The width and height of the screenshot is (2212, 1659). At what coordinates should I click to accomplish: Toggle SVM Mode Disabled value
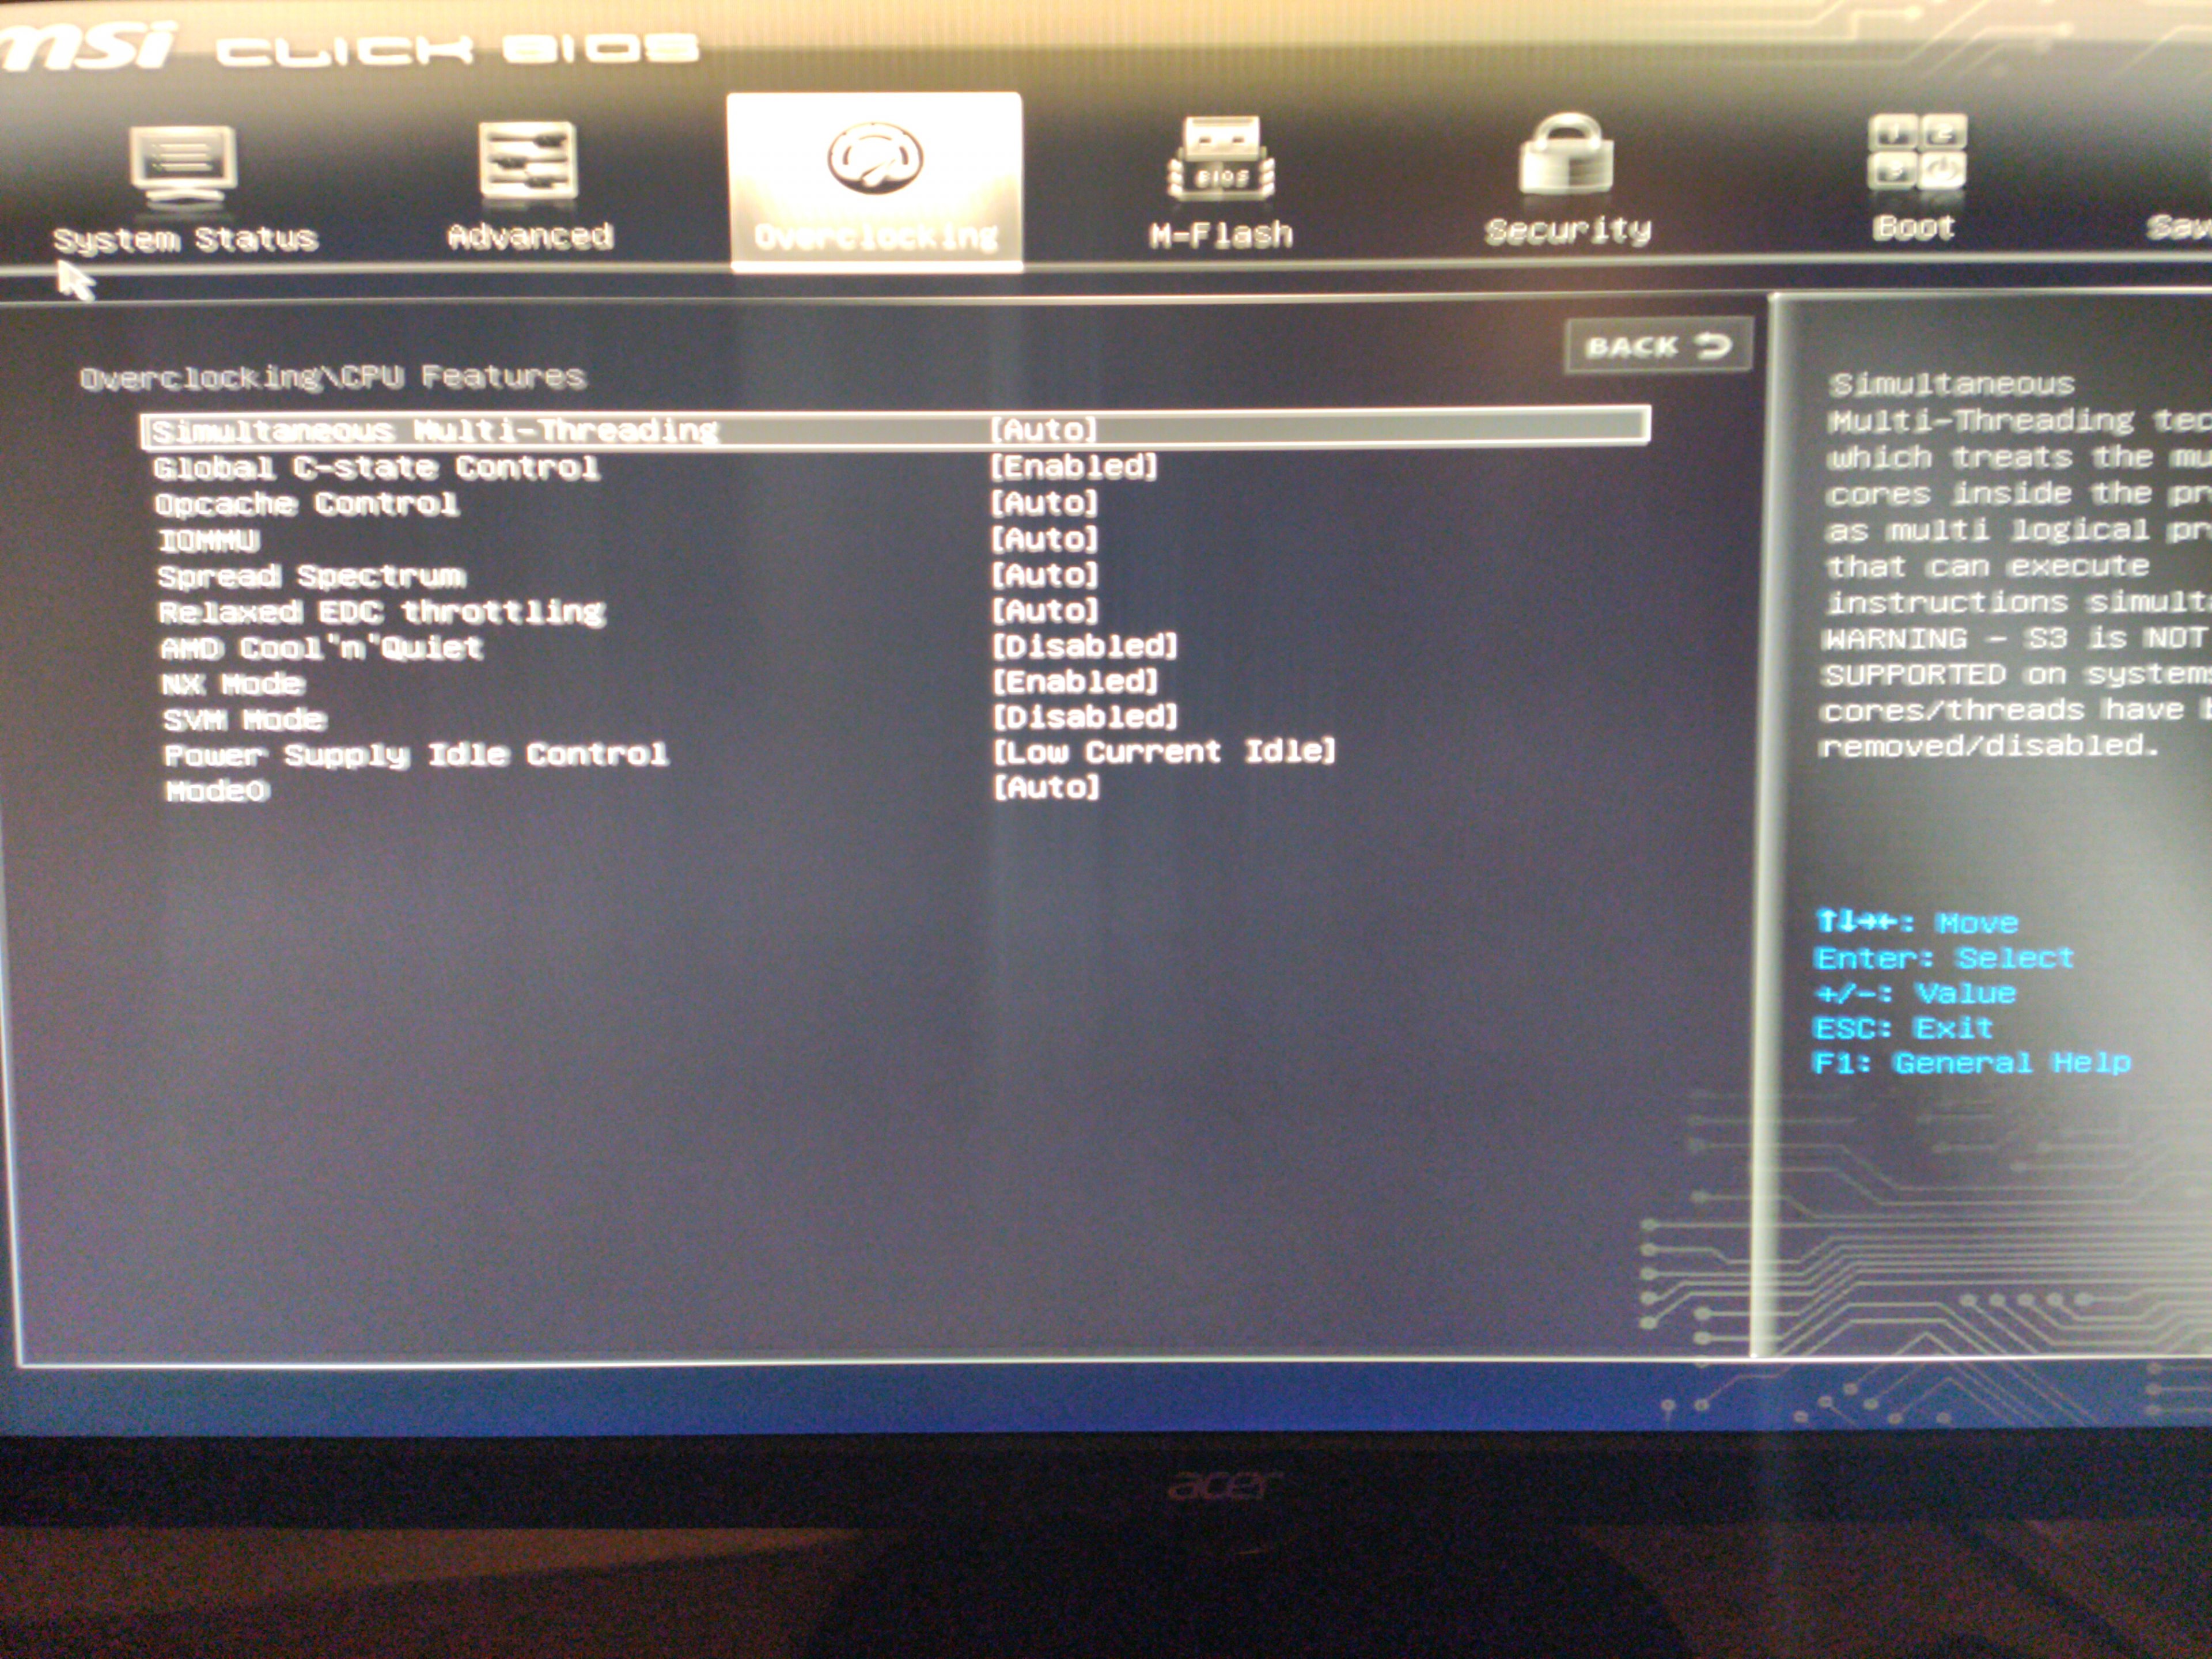(1084, 717)
